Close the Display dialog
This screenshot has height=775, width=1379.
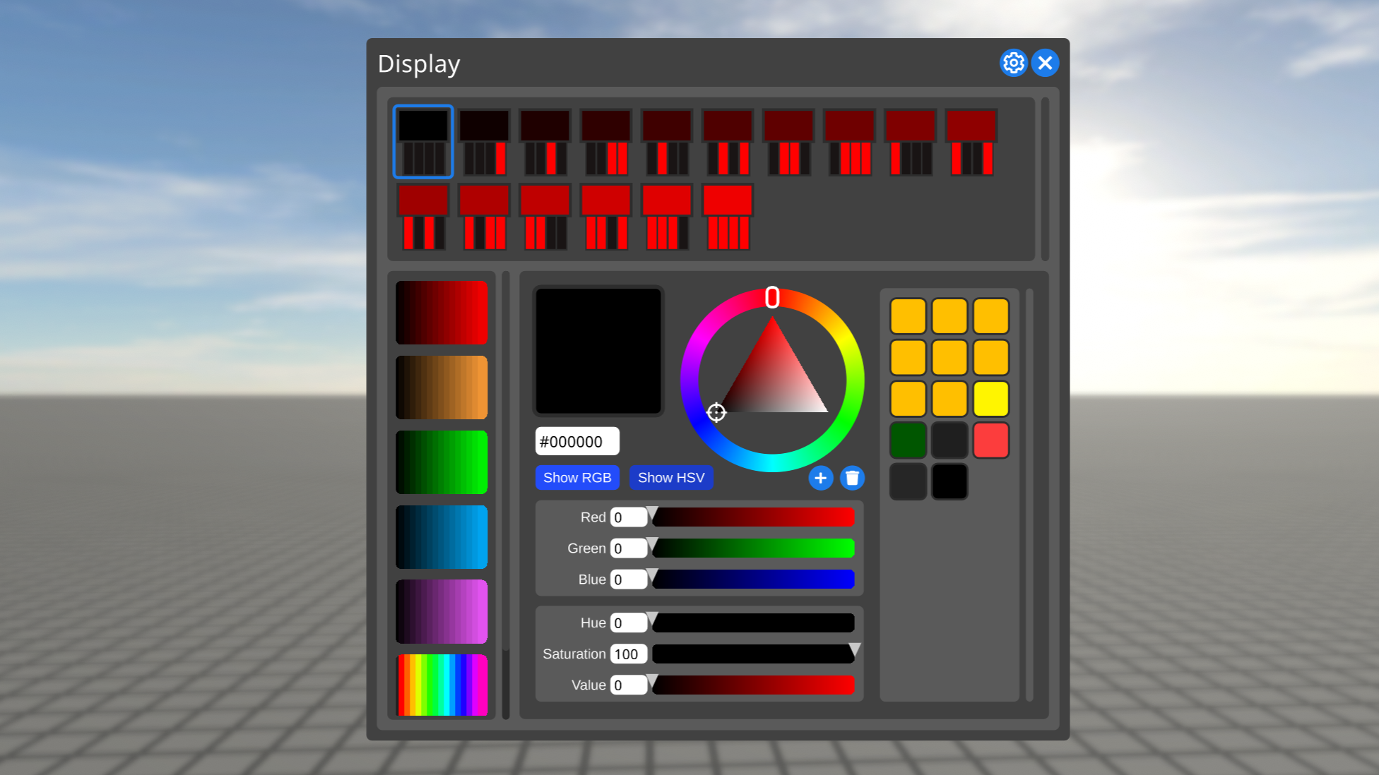pyautogui.click(x=1045, y=63)
